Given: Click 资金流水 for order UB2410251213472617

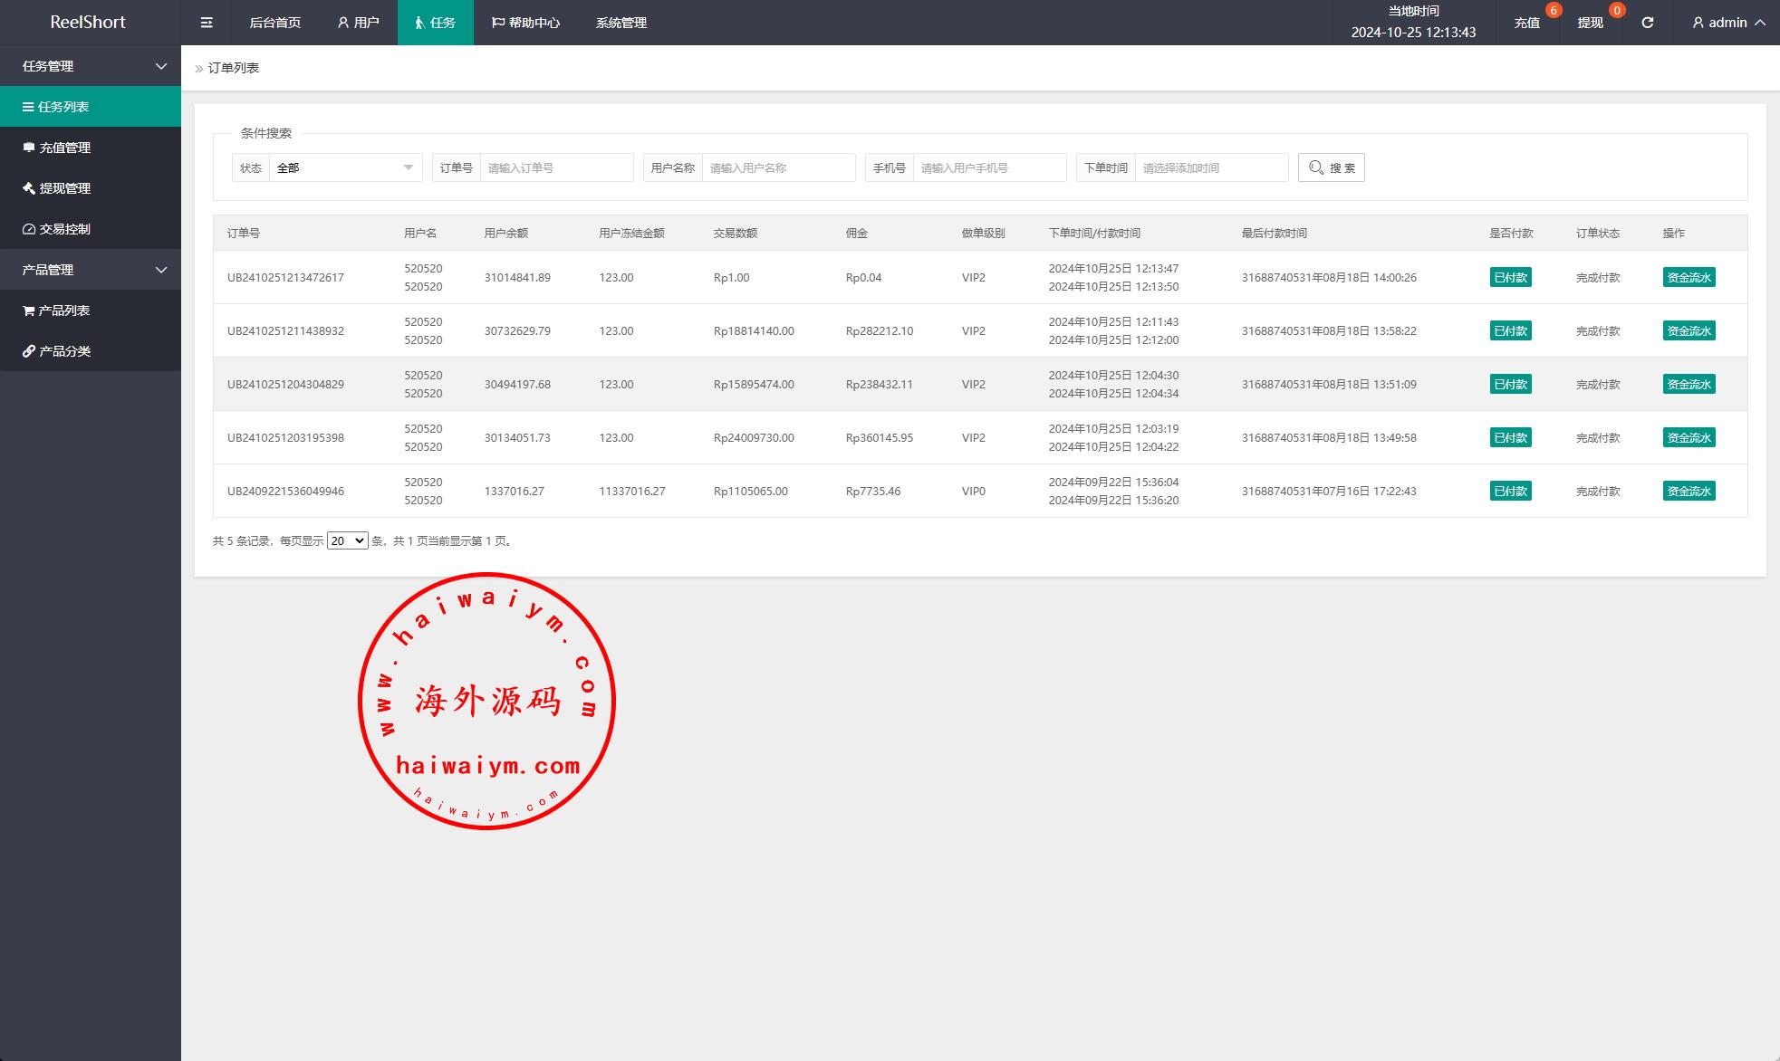Looking at the screenshot, I should pos(1689,278).
